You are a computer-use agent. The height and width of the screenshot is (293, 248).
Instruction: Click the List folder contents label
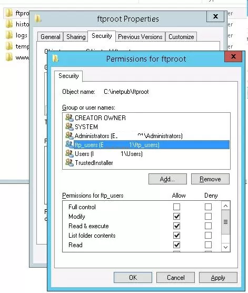[x=92, y=236]
